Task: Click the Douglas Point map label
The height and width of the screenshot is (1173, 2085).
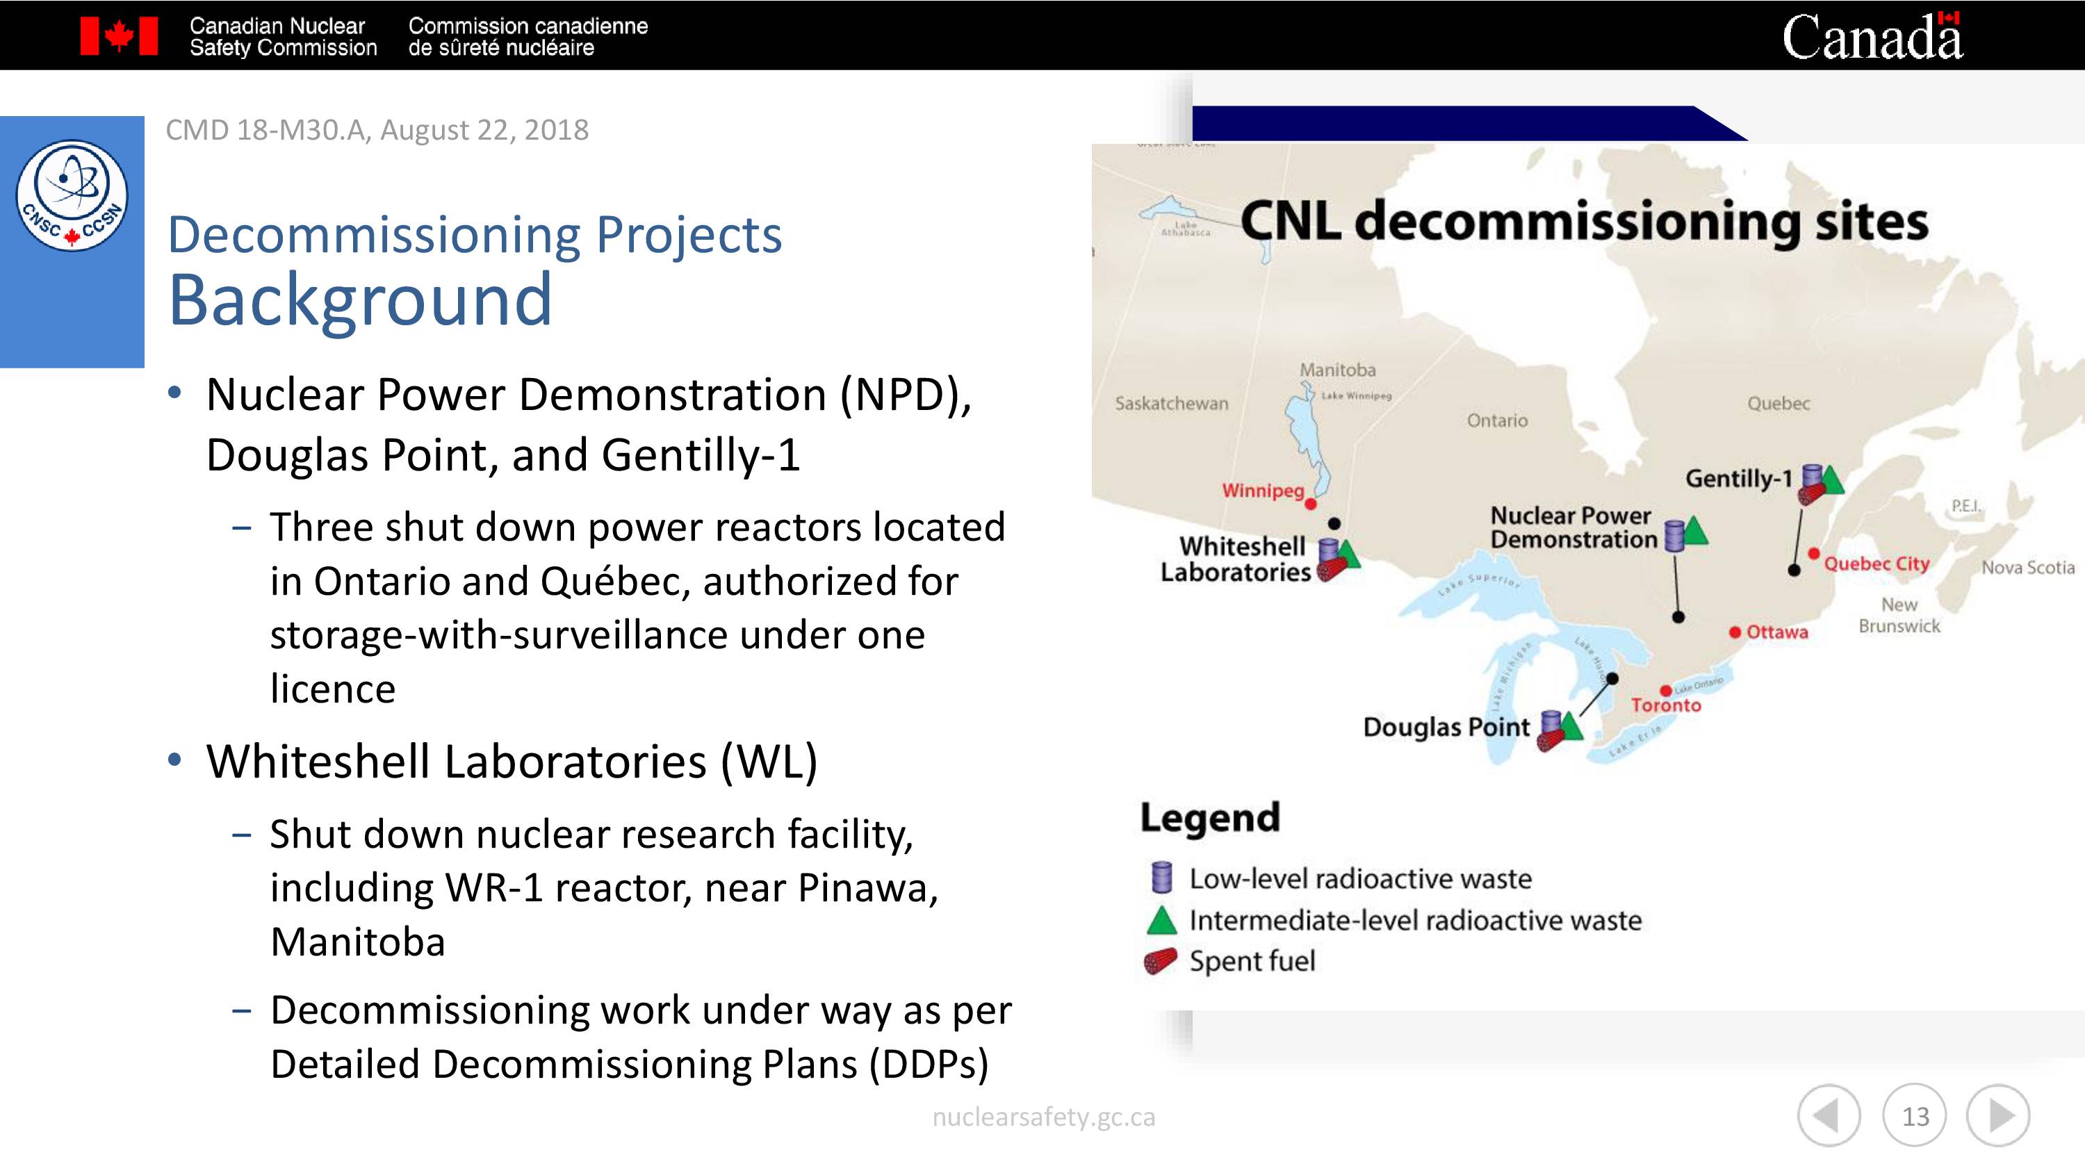Action: pyautogui.click(x=1446, y=727)
